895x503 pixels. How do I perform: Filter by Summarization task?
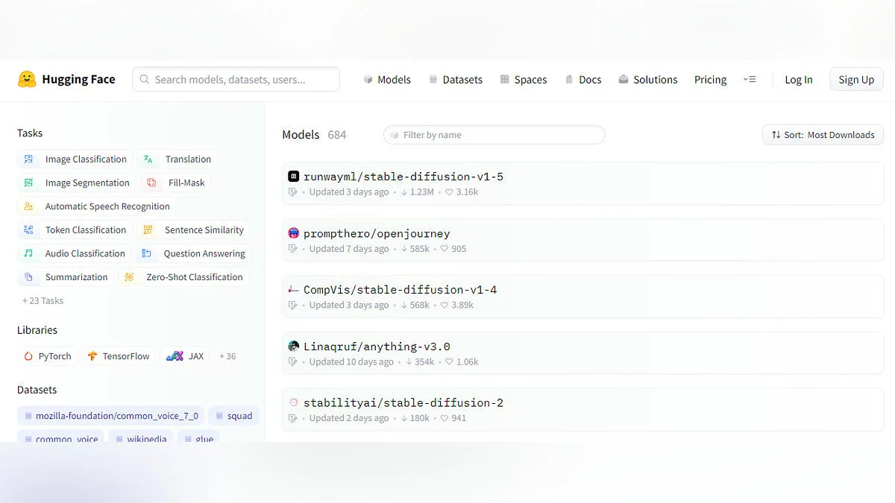(66, 277)
